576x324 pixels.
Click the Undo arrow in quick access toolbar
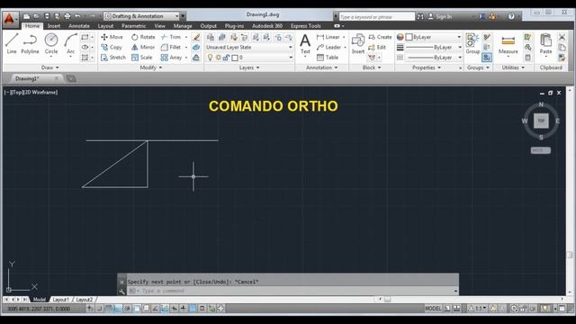pyautogui.click(x=77, y=16)
